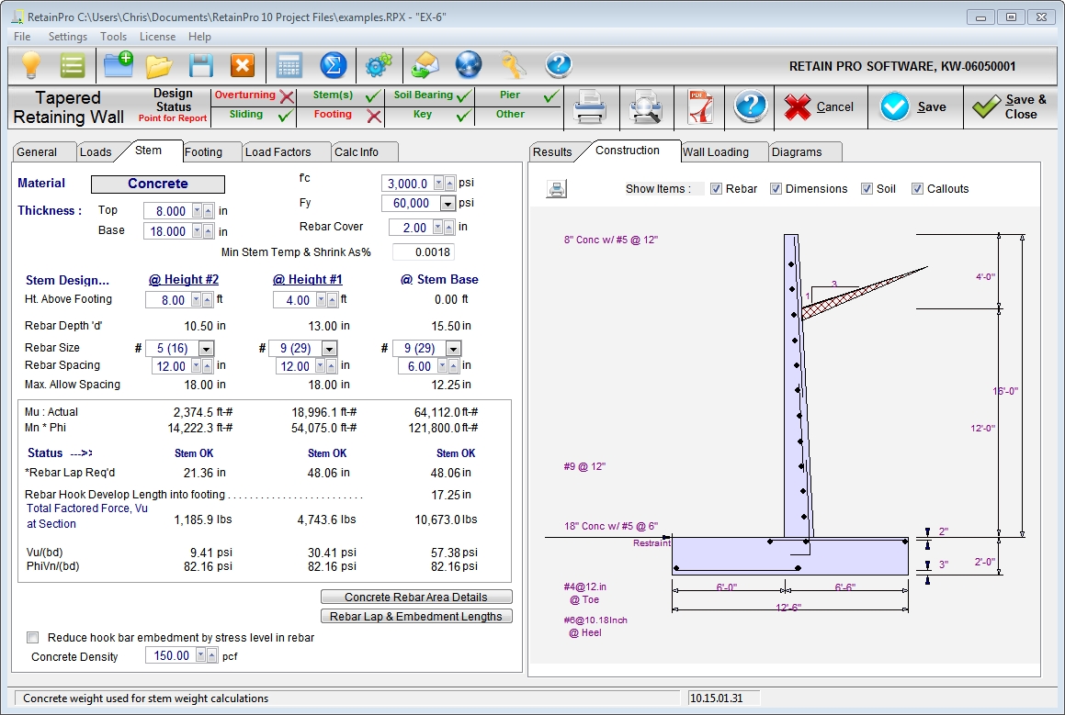Click the mail envelope icon
The height and width of the screenshot is (715, 1065).
425,66
